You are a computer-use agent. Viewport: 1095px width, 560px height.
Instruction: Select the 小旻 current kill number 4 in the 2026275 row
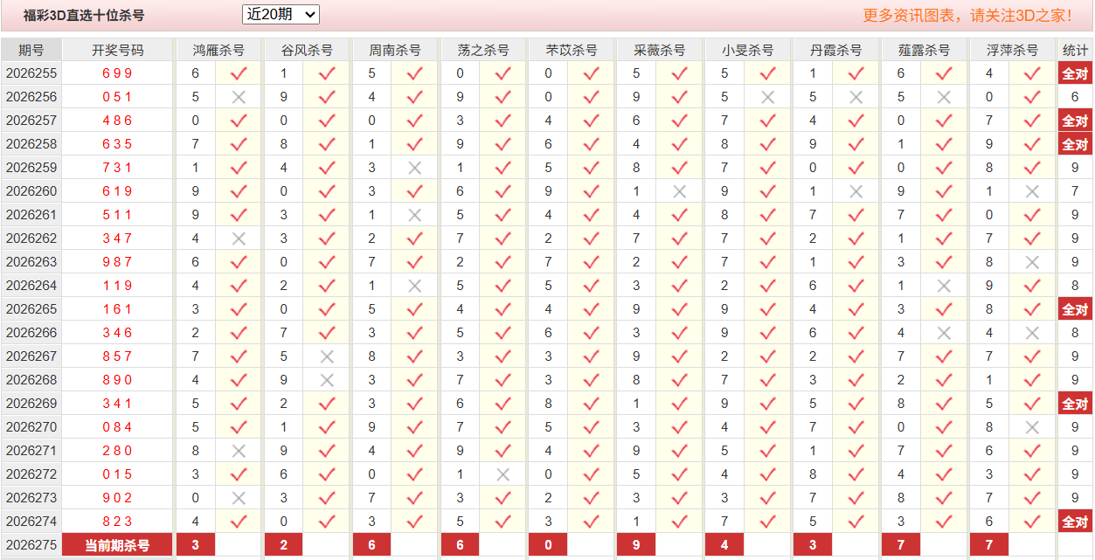[x=725, y=545]
